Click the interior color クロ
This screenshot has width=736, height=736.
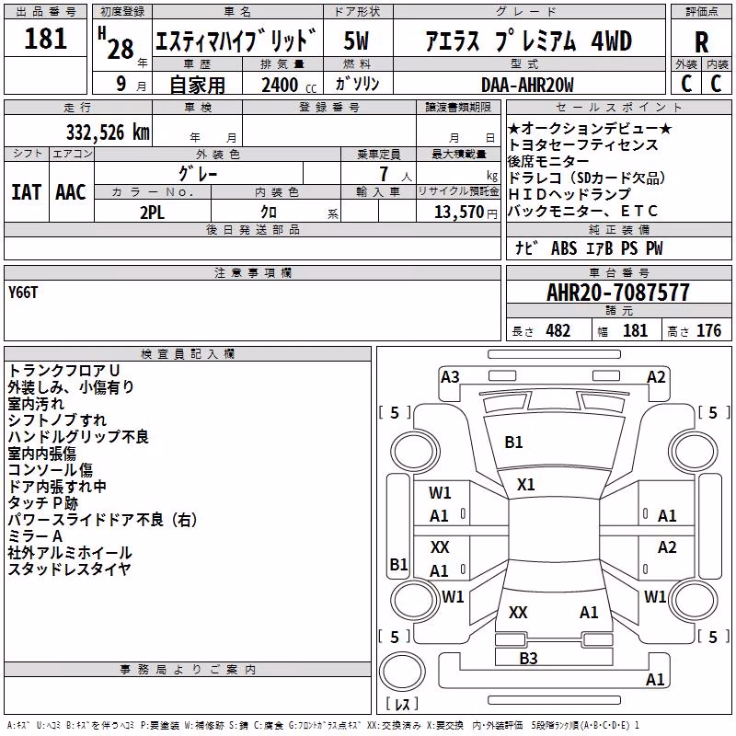click(x=269, y=213)
